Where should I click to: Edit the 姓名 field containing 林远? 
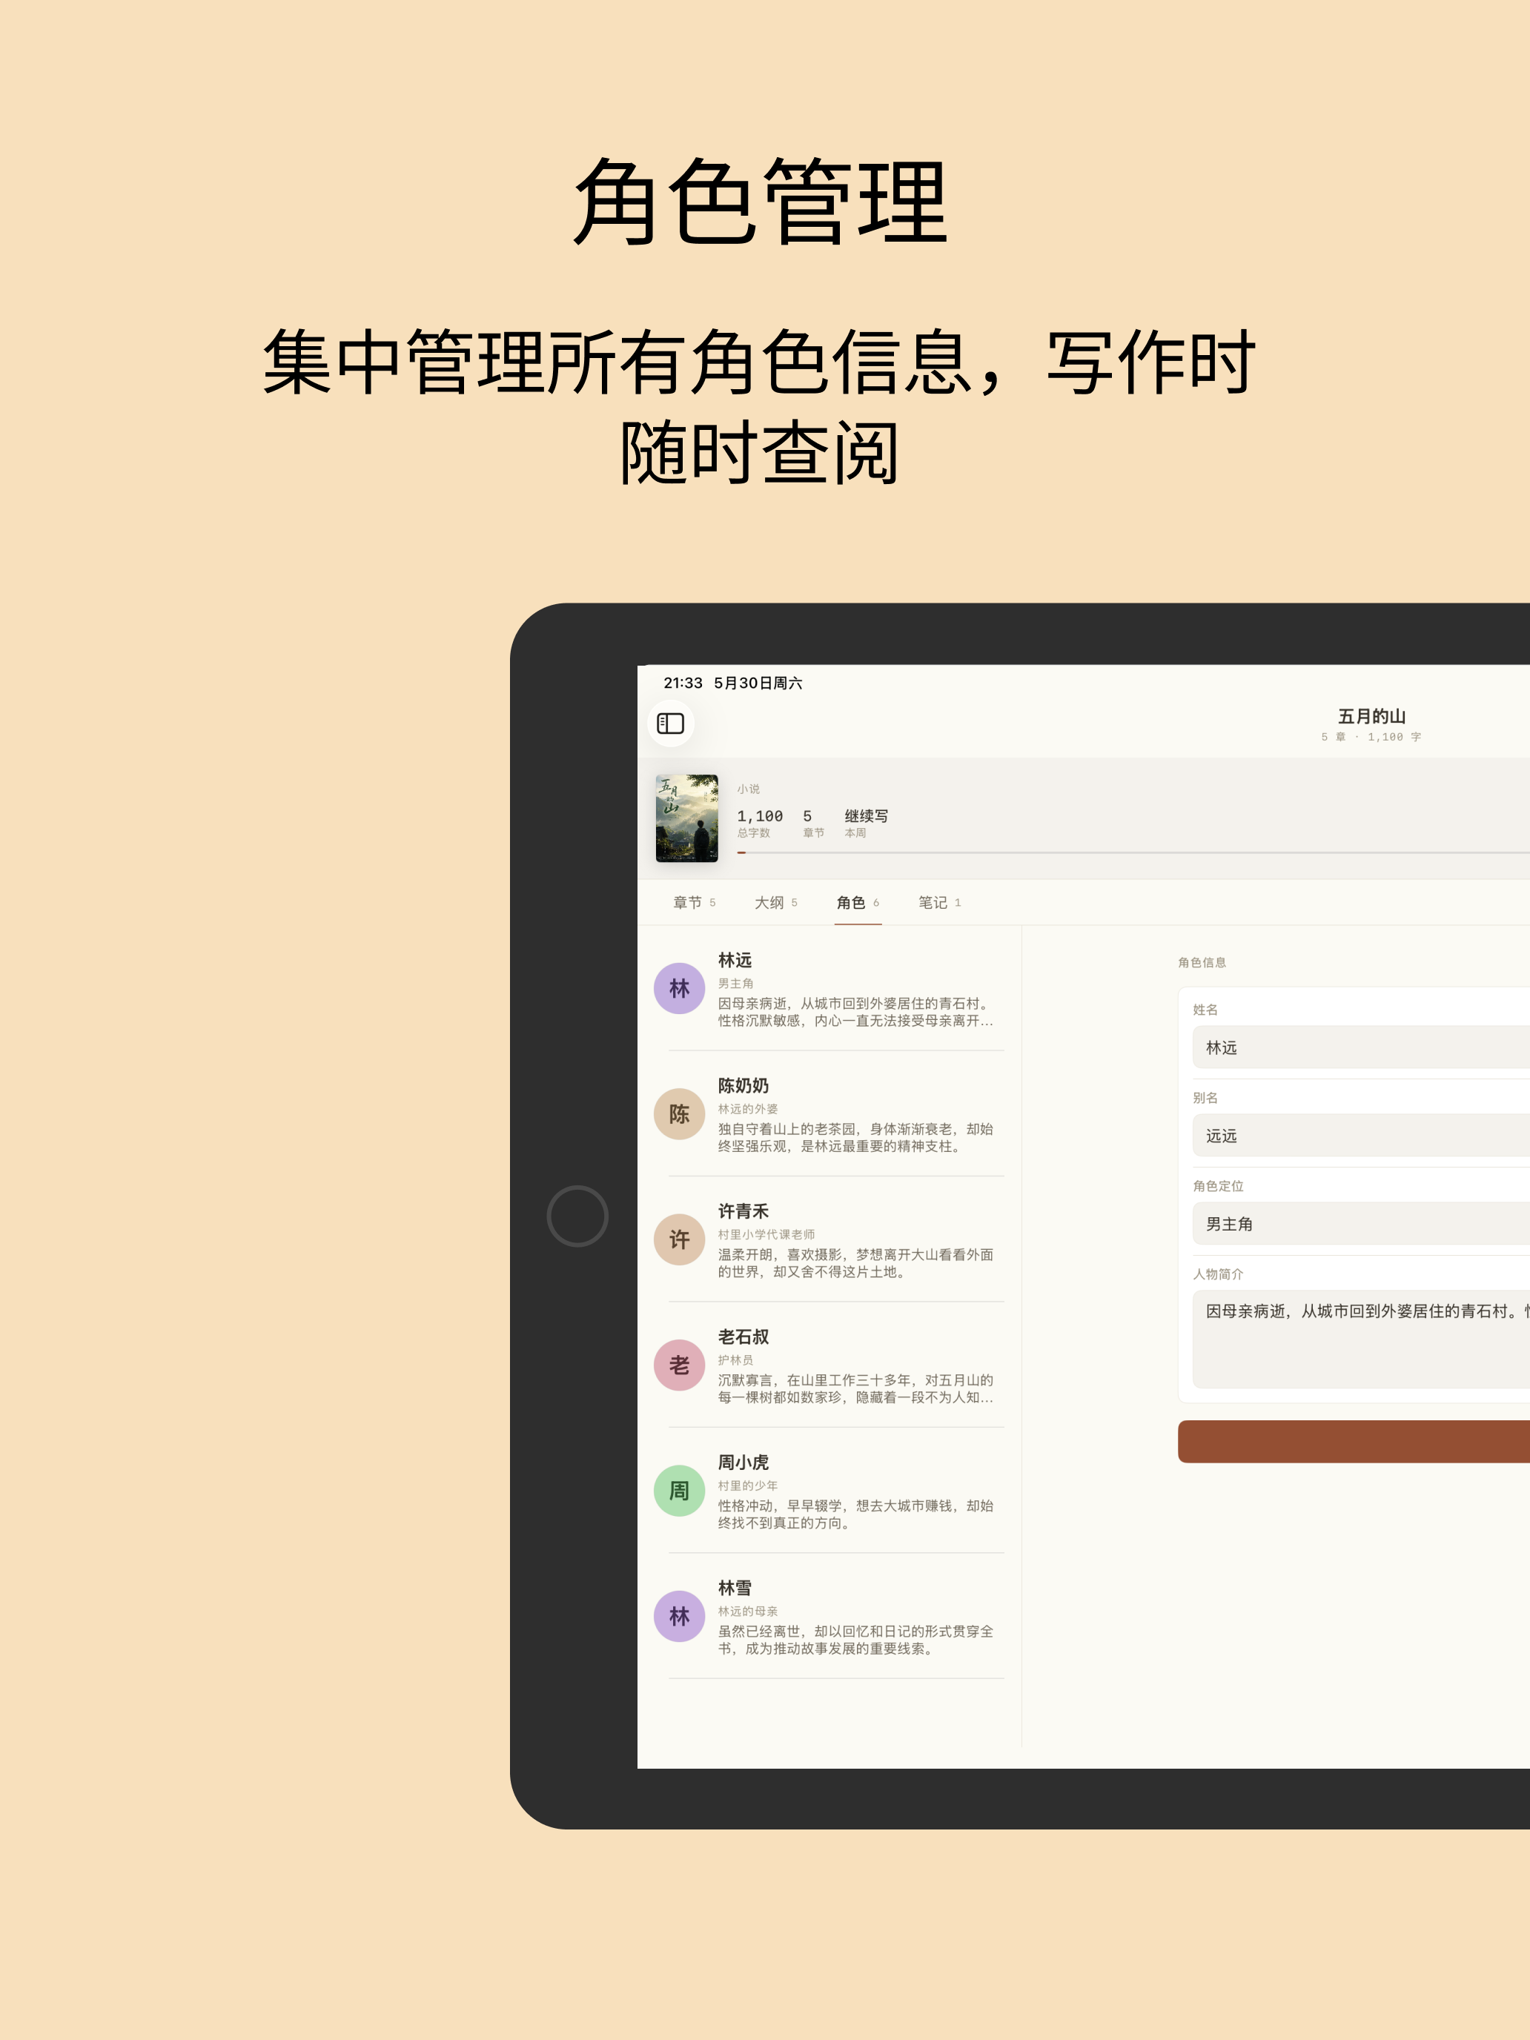click(1361, 1047)
